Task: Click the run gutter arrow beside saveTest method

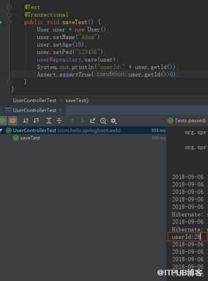Action: (x=1, y=22)
